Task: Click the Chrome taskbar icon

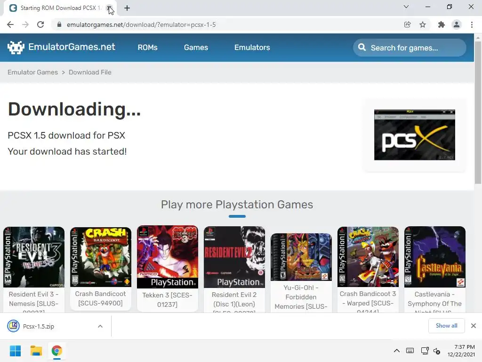Action: 56,351
